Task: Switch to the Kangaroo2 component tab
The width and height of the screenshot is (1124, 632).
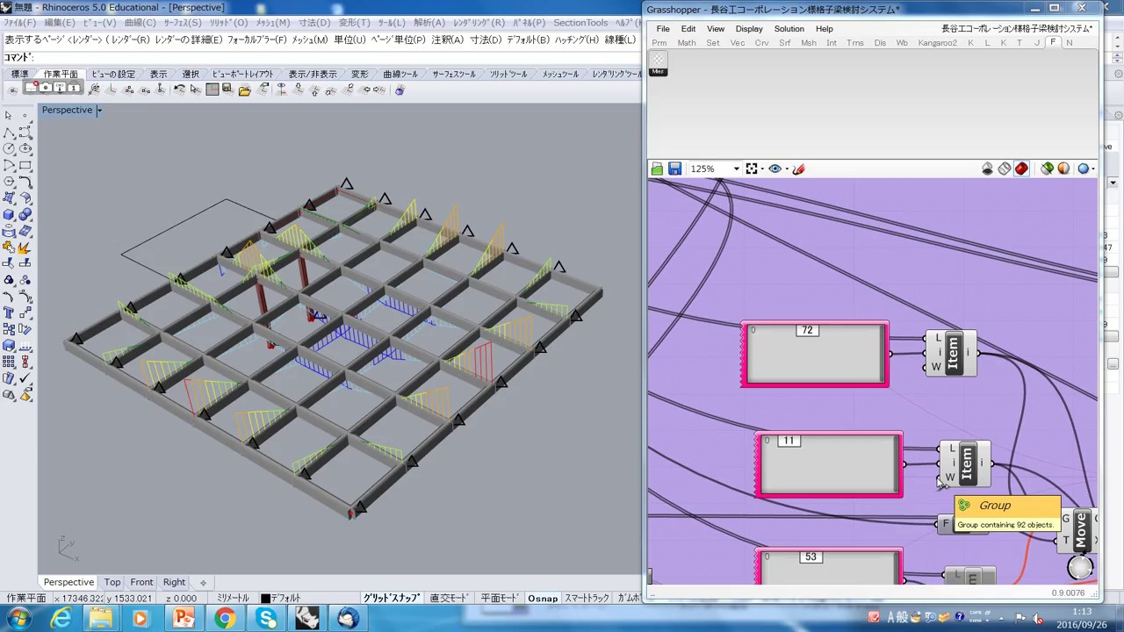Action: (x=938, y=43)
